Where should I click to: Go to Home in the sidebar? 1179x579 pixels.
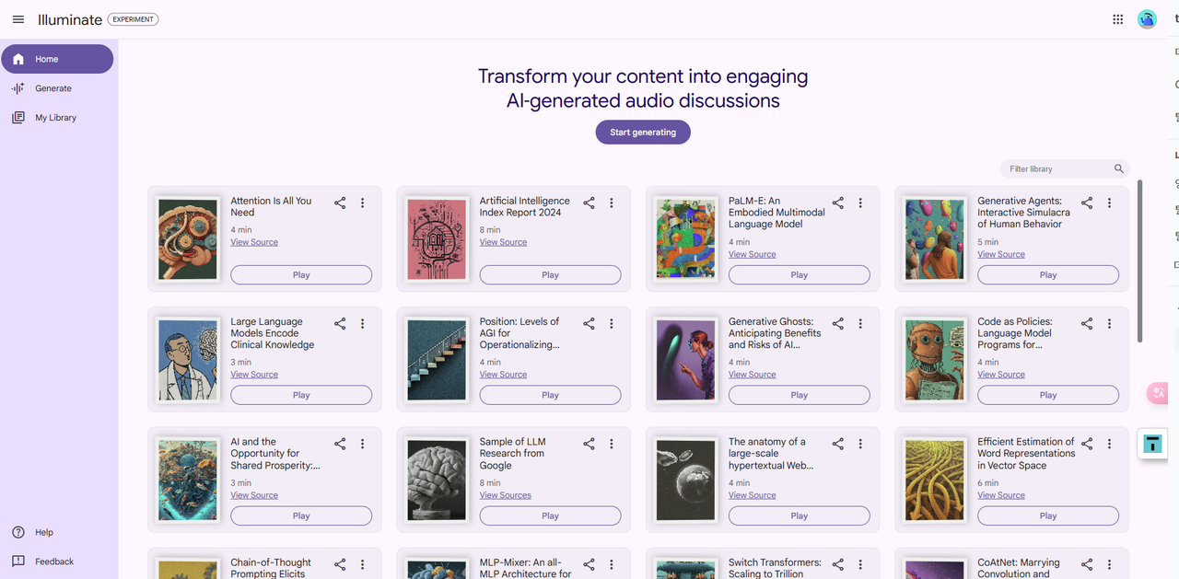coord(57,59)
